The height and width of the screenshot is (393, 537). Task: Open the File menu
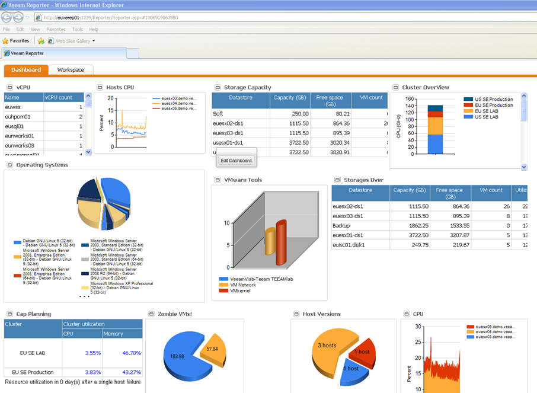(6, 30)
